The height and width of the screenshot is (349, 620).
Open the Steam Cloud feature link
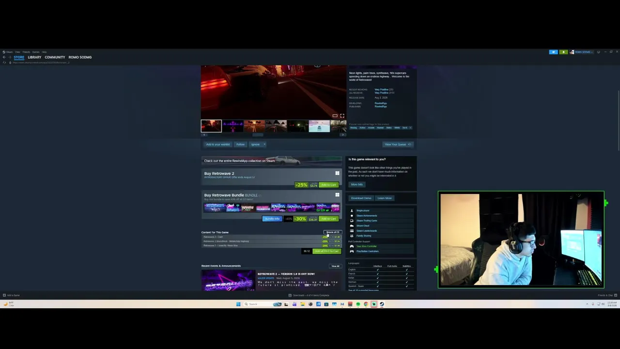363,226
